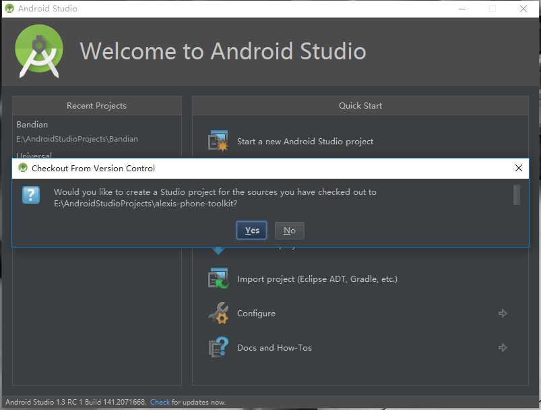
Task: Click the path E:\AndroidStudioProjects\Bandian
Action: pos(77,139)
